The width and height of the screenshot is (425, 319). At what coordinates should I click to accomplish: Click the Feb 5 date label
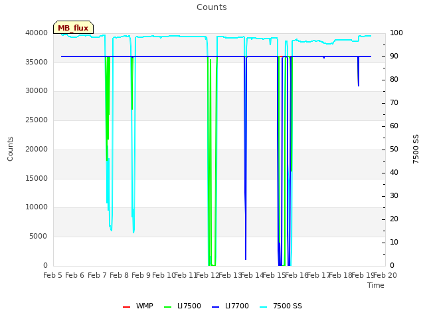pyautogui.click(x=53, y=276)
